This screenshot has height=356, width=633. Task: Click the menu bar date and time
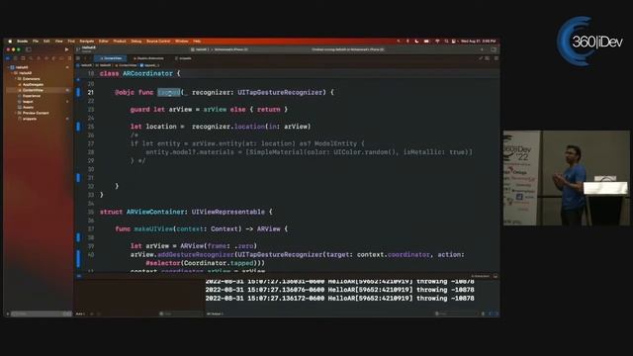479,42
